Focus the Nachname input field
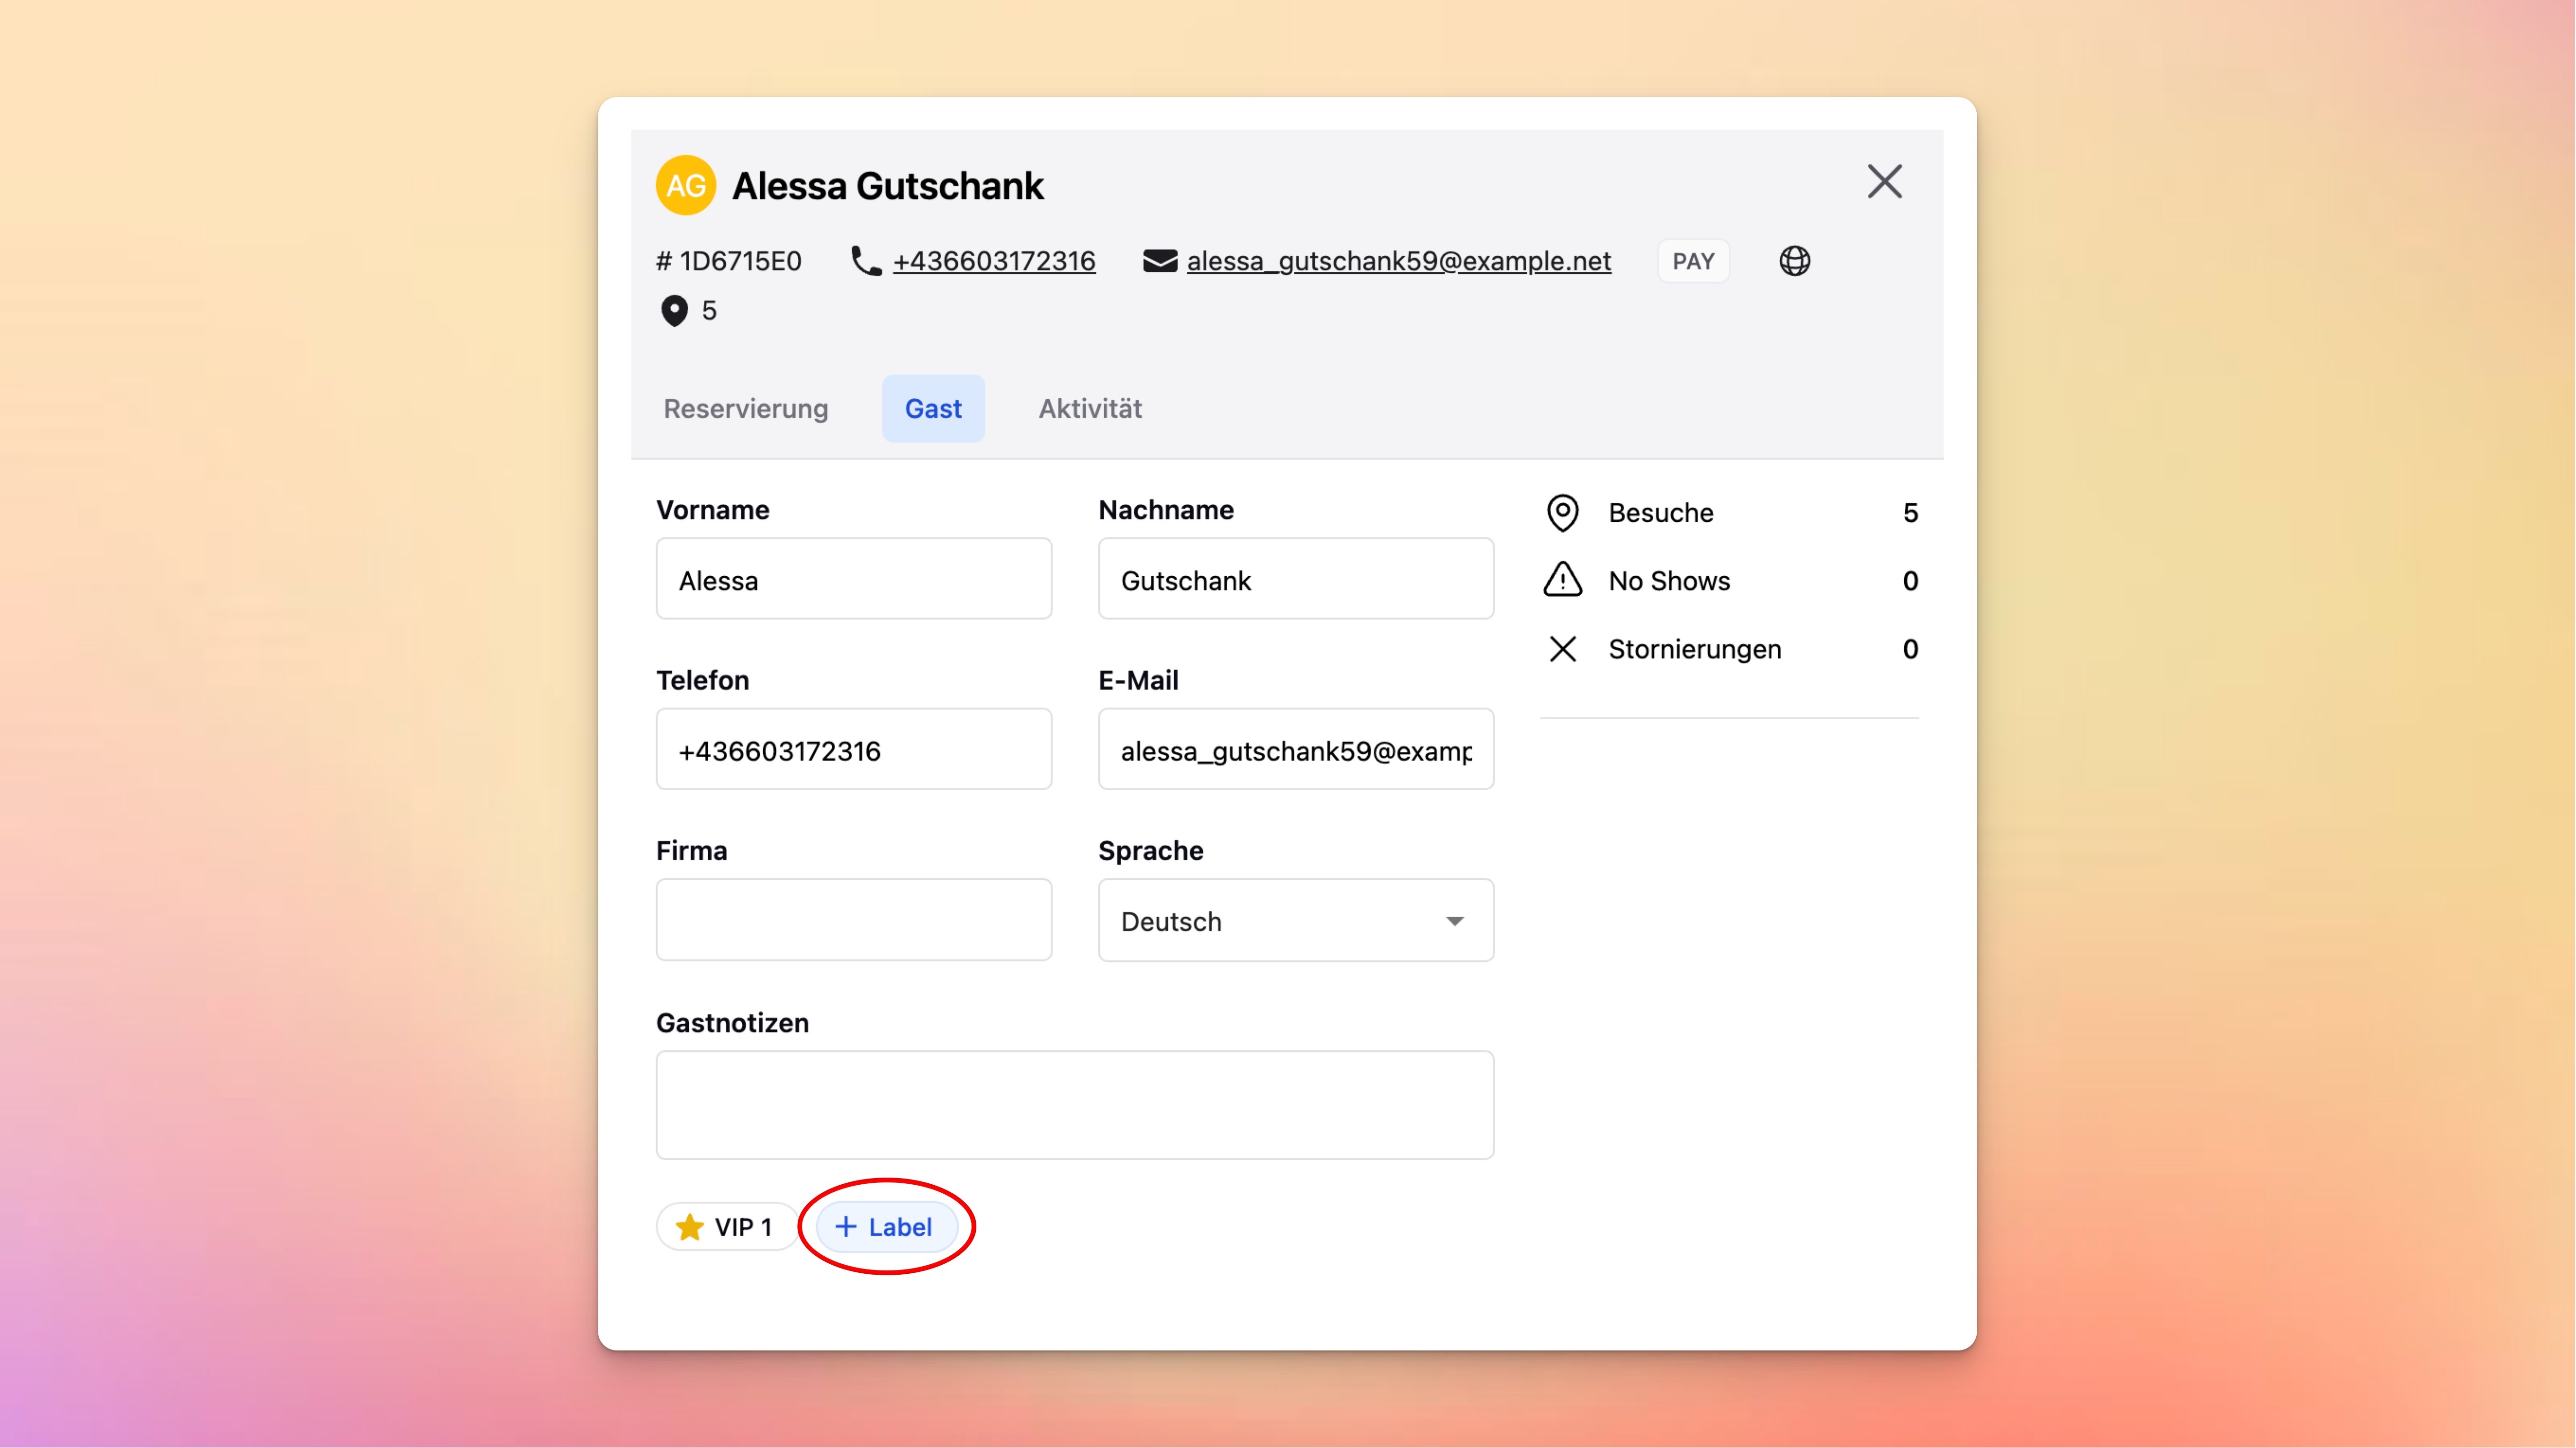2576x1448 pixels. tap(1295, 579)
